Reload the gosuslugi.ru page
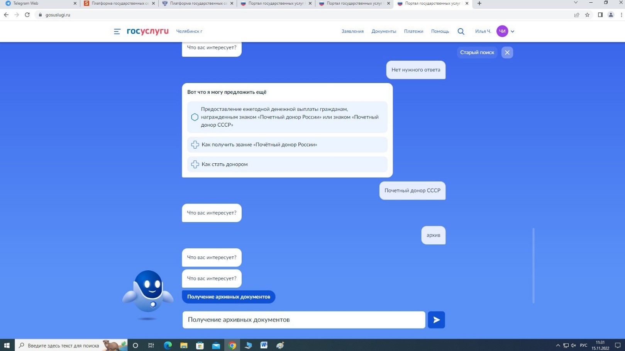 27,15
